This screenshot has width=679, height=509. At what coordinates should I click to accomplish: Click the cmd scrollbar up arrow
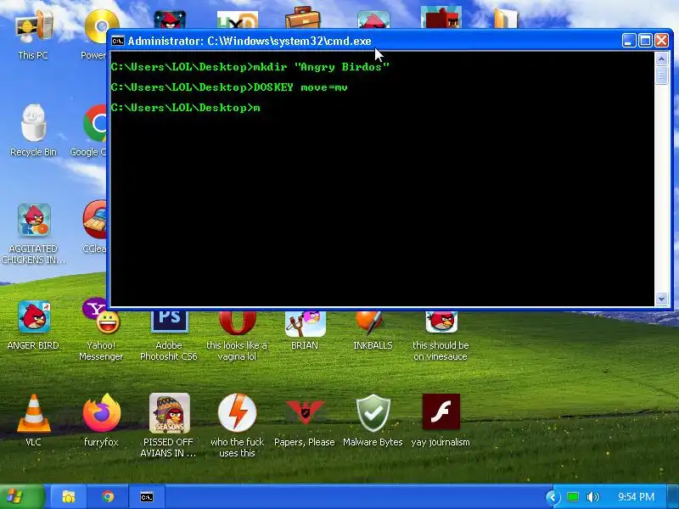tap(661, 58)
